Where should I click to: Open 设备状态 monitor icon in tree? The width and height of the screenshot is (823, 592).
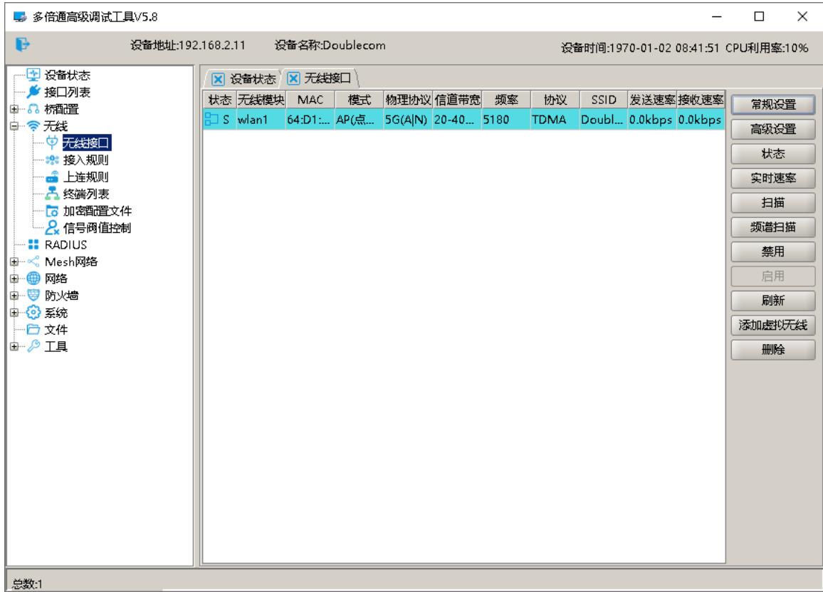[33, 75]
